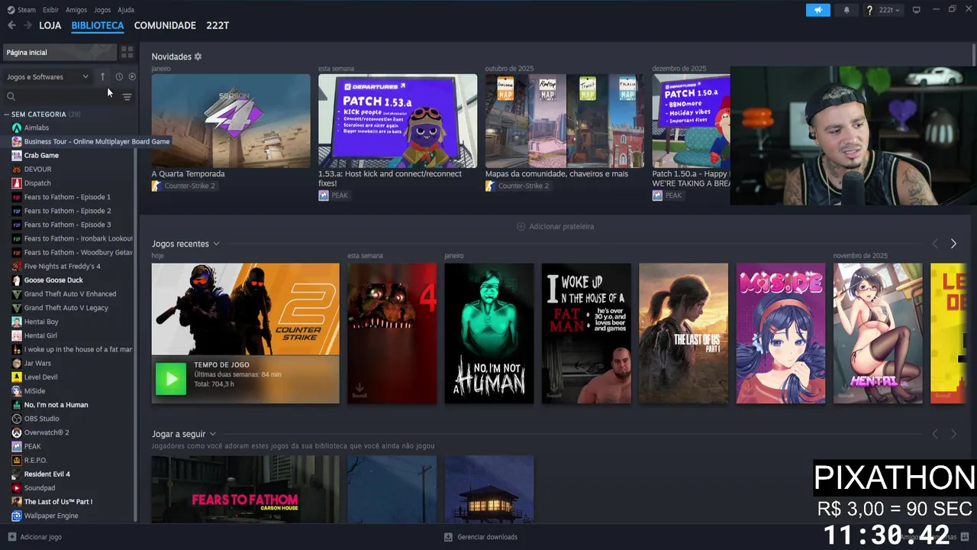Open the Jogos e Softwares dropdown
The width and height of the screenshot is (977, 550).
(x=47, y=76)
